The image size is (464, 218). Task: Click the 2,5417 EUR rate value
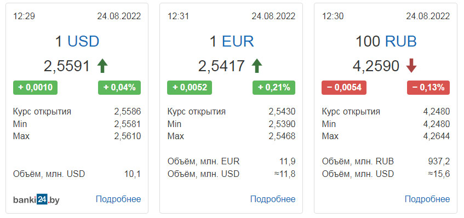point(221,66)
